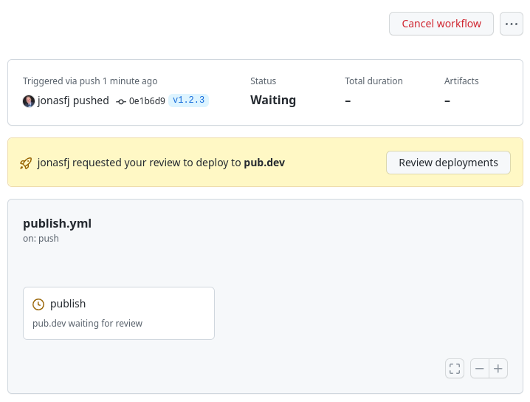Viewport: 530px width, 402px height.
Task: Open the pub.dev environment link
Action: [264, 163]
